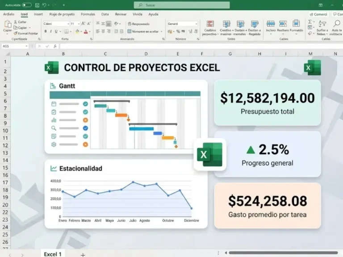Expand the Alomiando group dialog launcher
The width and height of the screenshot is (343, 257).
click(x=163, y=39)
